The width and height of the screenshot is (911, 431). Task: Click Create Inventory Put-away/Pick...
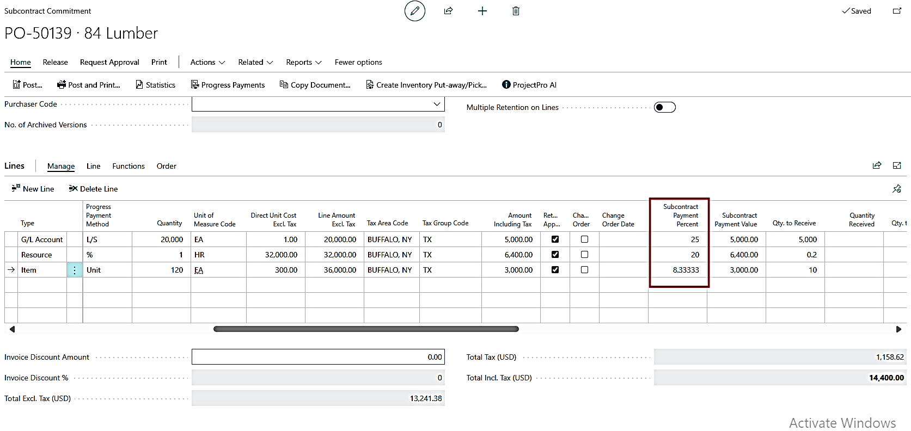[x=426, y=85]
